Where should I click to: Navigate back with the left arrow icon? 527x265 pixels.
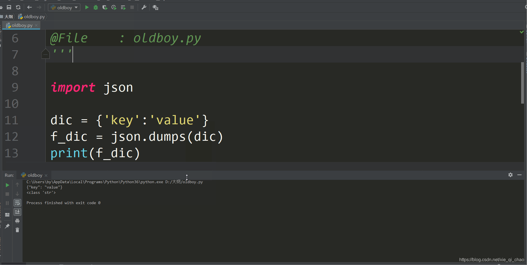click(x=30, y=8)
